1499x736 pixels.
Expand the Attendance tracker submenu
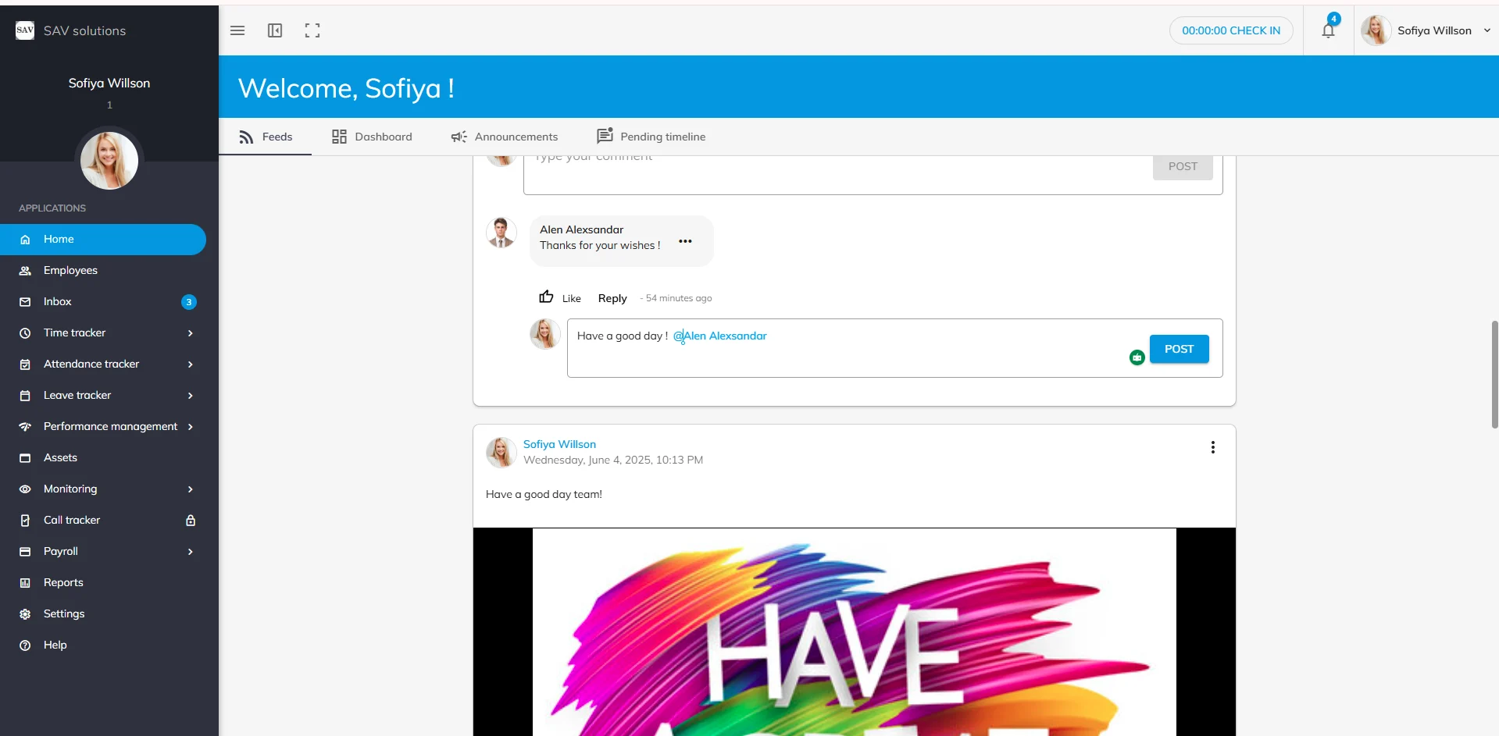pos(190,364)
